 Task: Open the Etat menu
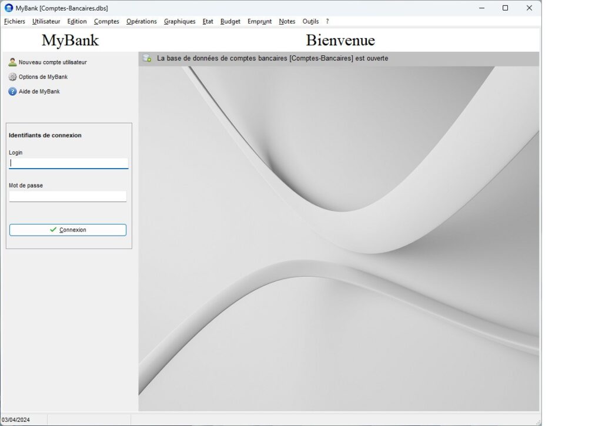point(208,22)
